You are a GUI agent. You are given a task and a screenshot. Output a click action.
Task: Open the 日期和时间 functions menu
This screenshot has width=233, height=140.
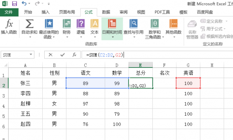tap(112, 29)
